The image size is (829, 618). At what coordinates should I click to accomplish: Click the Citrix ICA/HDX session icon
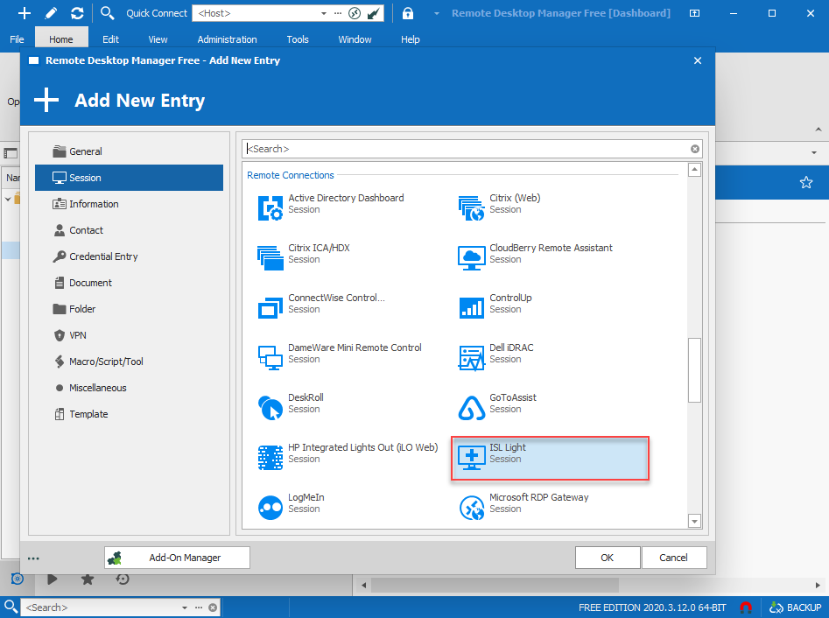pyautogui.click(x=270, y=257)
